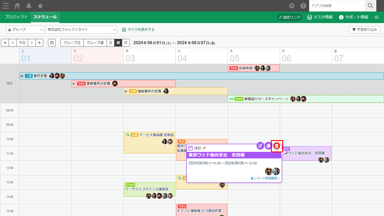Viewport: 384px width, 216px height.
Task: Jump back with double-left arrow button
Action: pyautogui.click(x=5, y=43)
